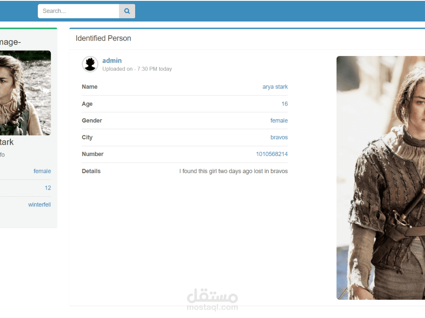Click the 'Name' field label
Image resolution: width=425 pixels, height=318 pixels.
[x=90, y=87]
